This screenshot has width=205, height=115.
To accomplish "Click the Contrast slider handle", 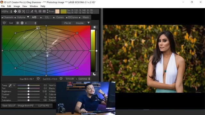I will point(29,94).
